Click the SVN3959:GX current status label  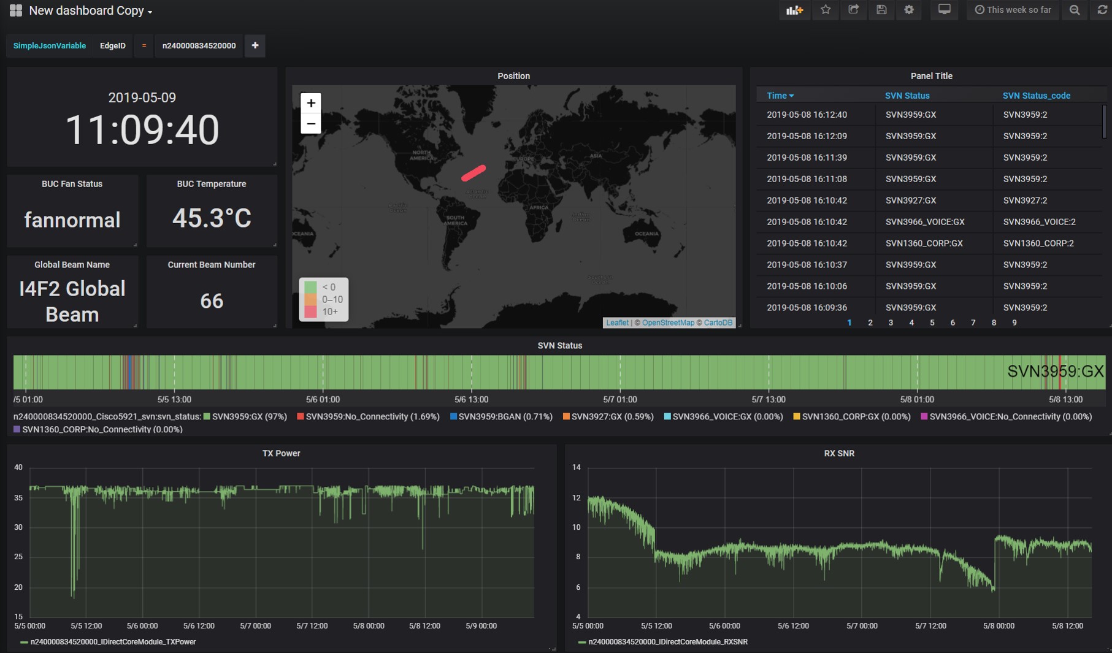coord(1055,371)
